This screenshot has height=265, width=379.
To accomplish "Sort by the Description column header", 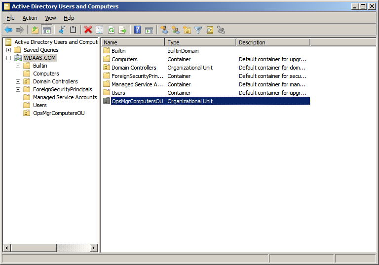I will (273, 42).
